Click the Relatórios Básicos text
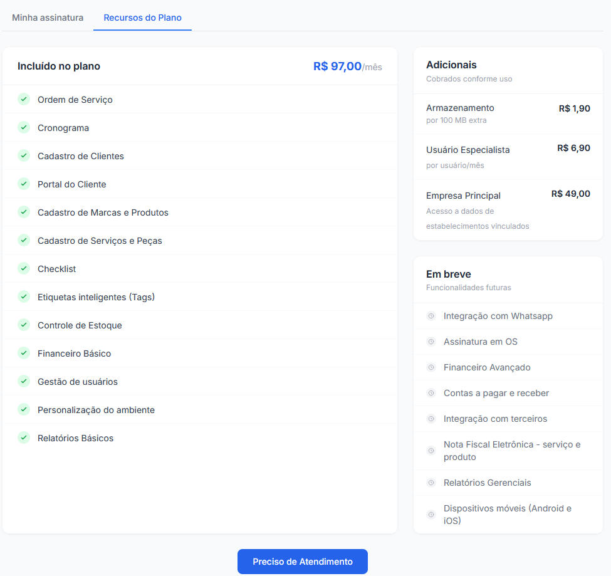This screenshot has width=611, height=576. pyautogui.click(x=76, y=438)
